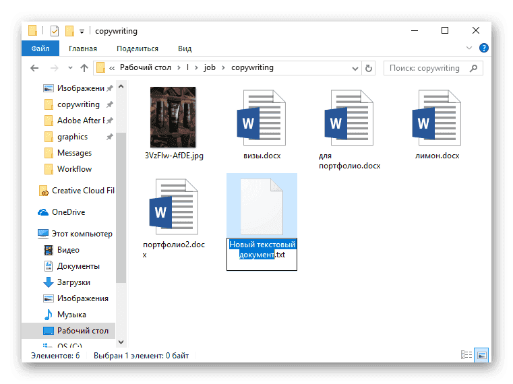Viewport: 513px width, 384px height.
Task: Expand the address bar history dropdown
Action: [355, 68]
